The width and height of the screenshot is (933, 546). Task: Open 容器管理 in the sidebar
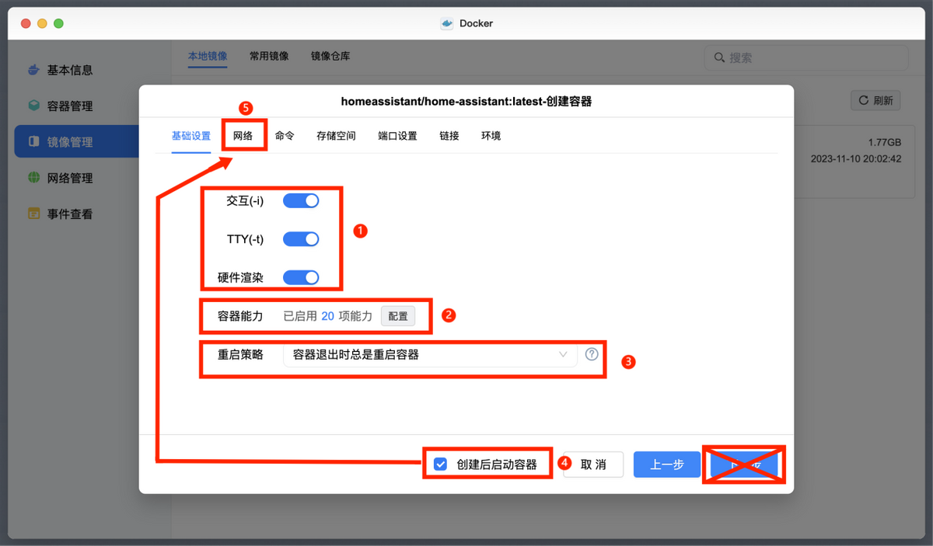click(61, 106)
